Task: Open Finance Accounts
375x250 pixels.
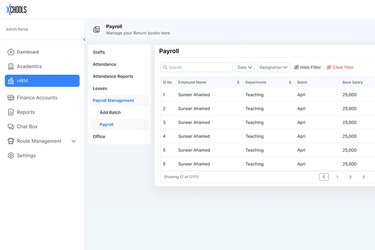Action: [x=37, y=98]
